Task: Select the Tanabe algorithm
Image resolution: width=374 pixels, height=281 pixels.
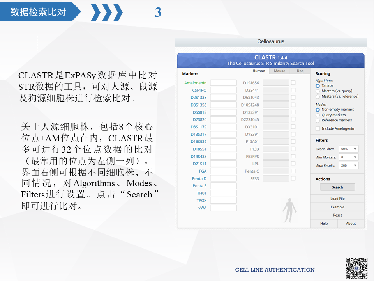Action: (x=318, y=86)
